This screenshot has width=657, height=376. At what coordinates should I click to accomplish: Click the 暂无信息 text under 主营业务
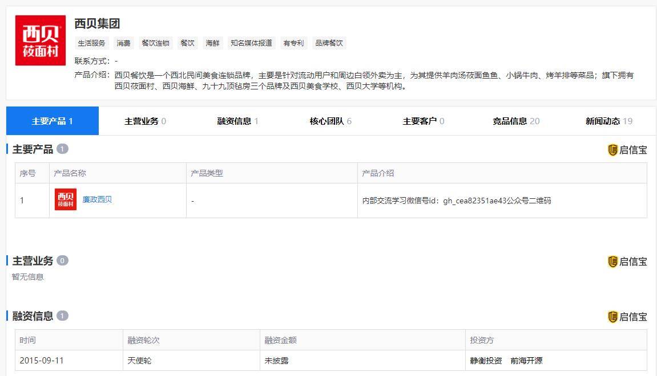coord(27,277)
